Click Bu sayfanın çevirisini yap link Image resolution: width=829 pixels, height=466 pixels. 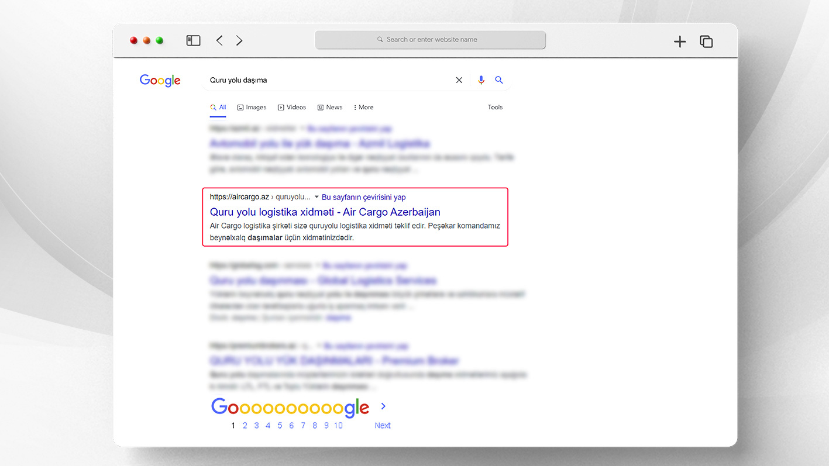click(x=363, y=198)
